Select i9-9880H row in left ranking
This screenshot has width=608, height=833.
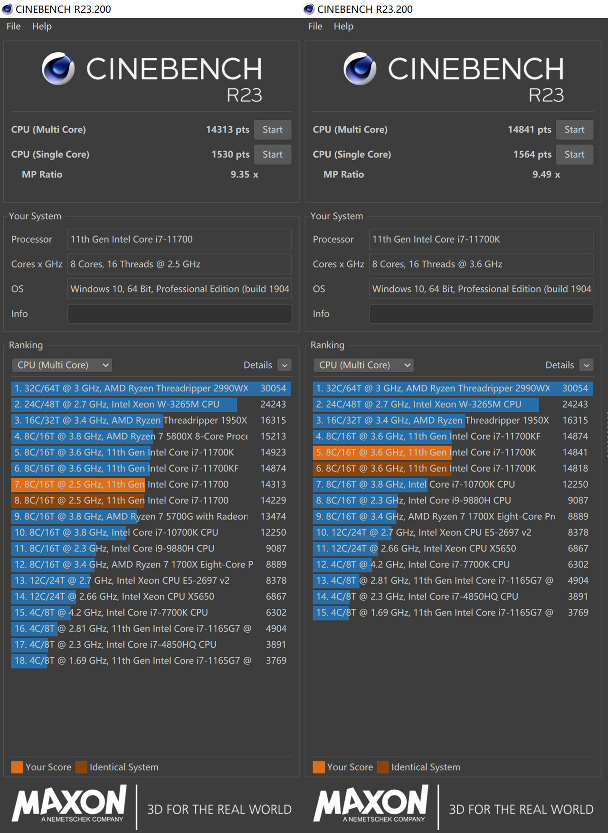coord(151,549)
